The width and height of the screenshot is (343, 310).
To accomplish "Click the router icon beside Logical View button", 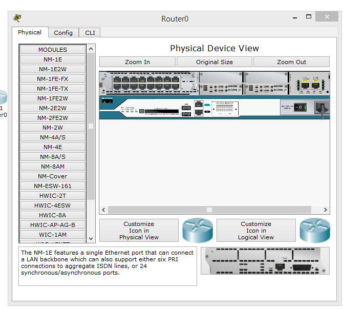I will 315,230.
